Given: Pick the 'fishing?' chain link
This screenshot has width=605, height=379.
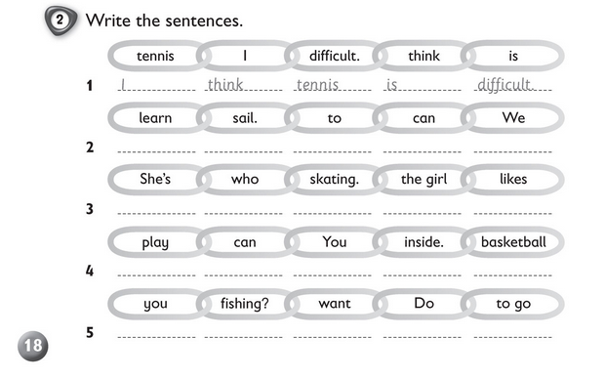Looking at the screenshot, I should [245, 304].
